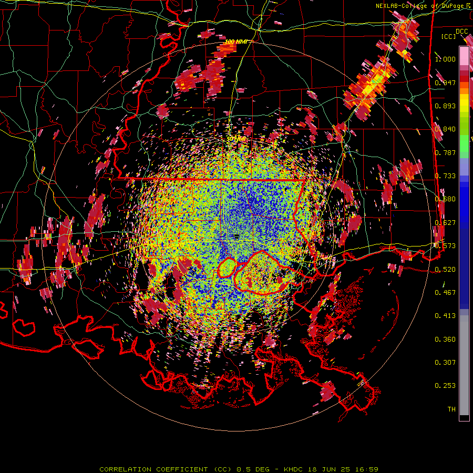The image size is (473, 473).
Task: Click the 0.947 scale value
Action: click(445, 83)
